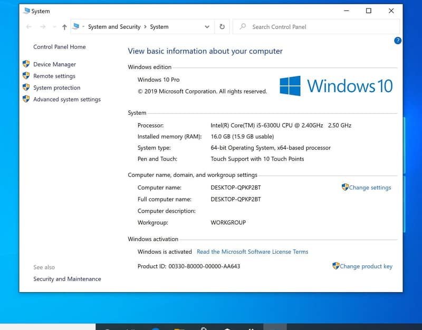Click the 'System type:' label
Screen dimensions: 422x330
154,148
